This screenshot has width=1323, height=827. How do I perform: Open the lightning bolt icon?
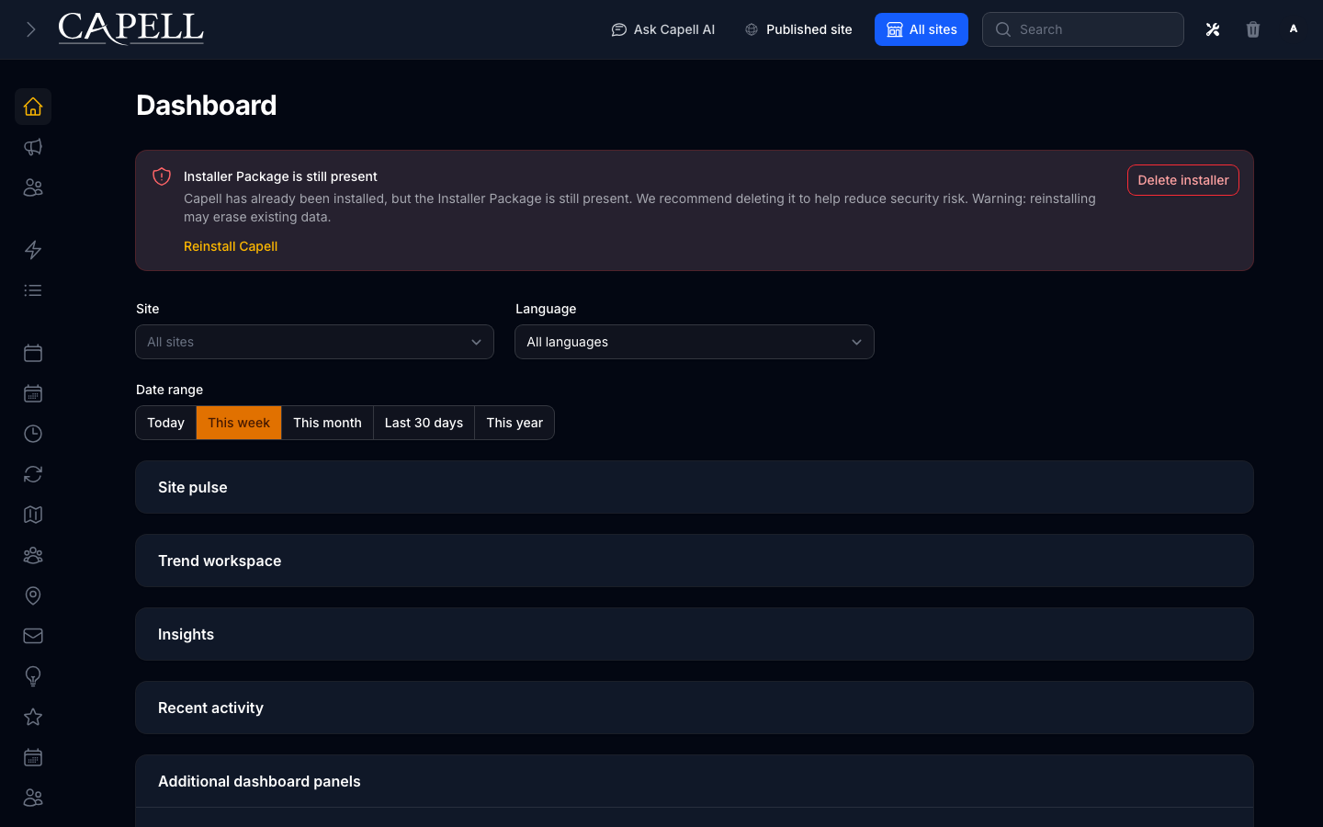point(33,250)
